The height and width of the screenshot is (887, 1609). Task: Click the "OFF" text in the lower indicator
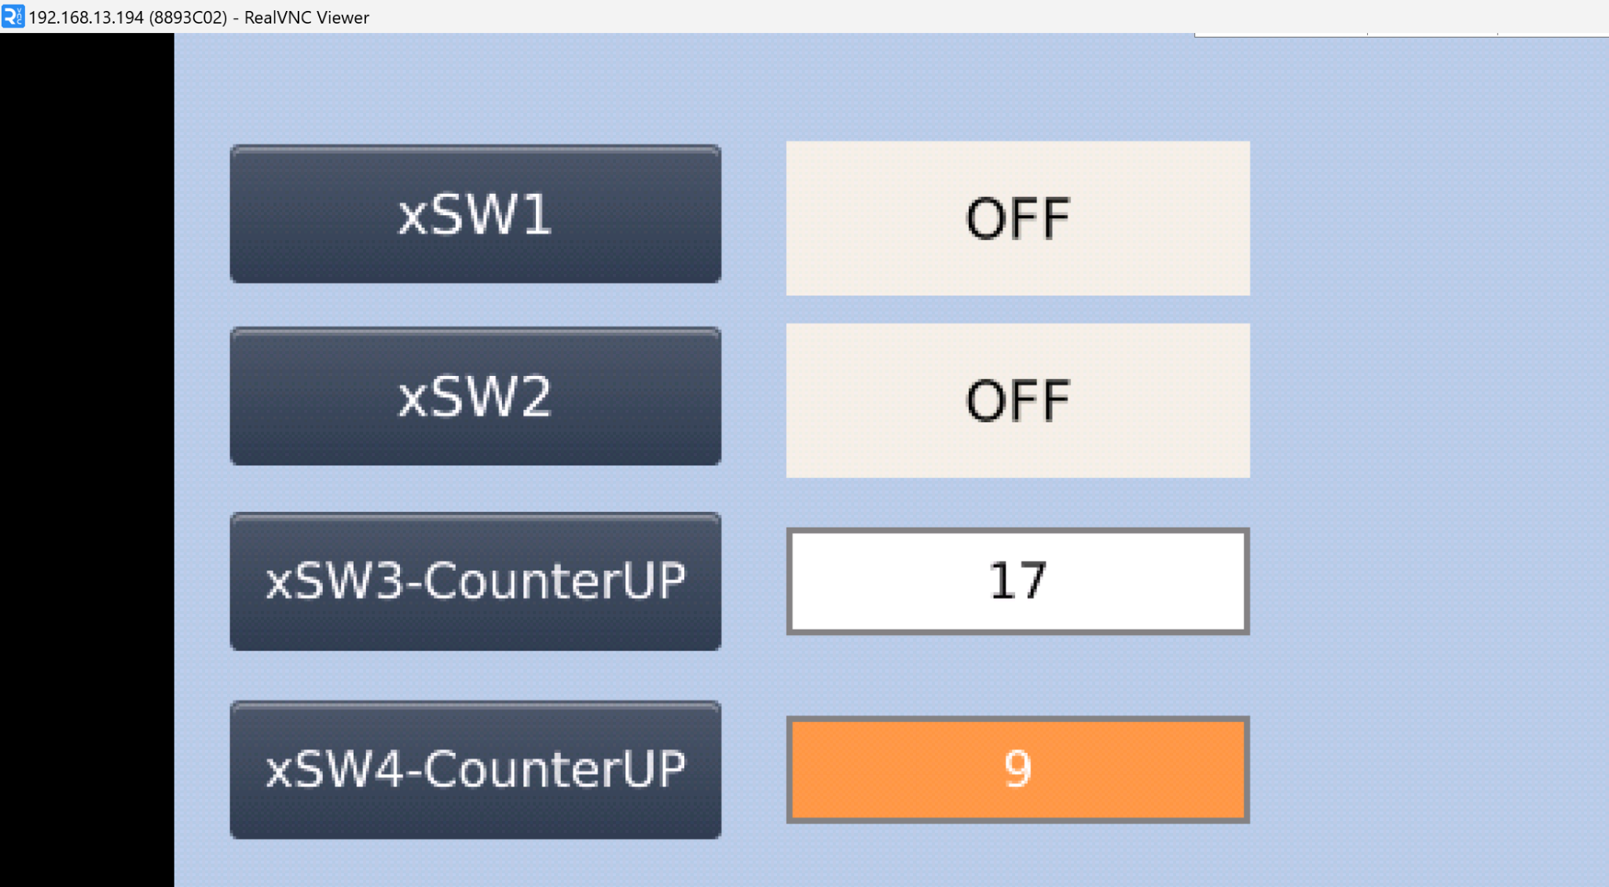pyautogui.click(x=1017, y=400)
